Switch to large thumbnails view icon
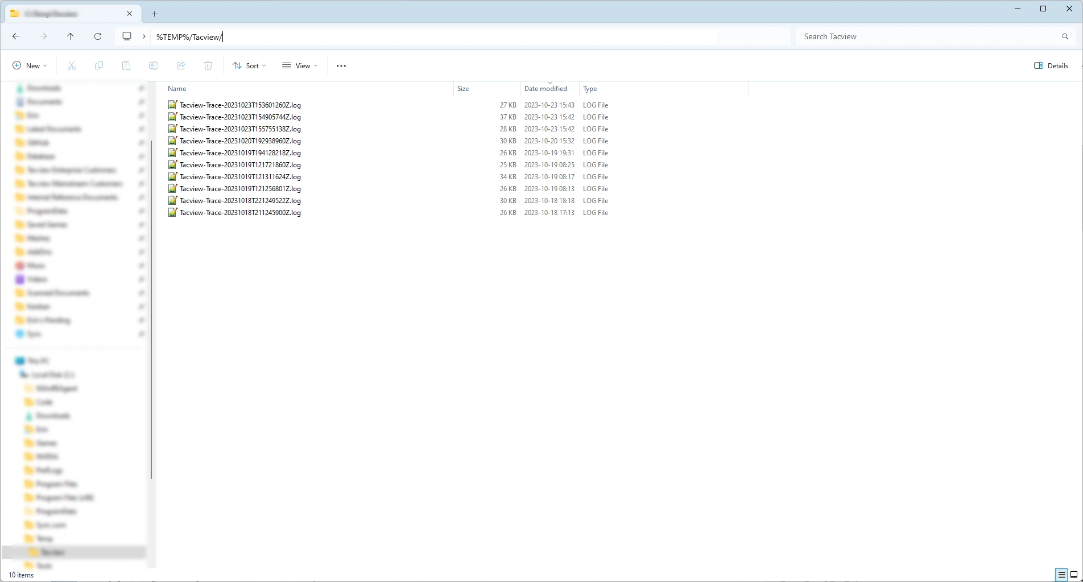The image size is (1083, 582). point(1074,575)
